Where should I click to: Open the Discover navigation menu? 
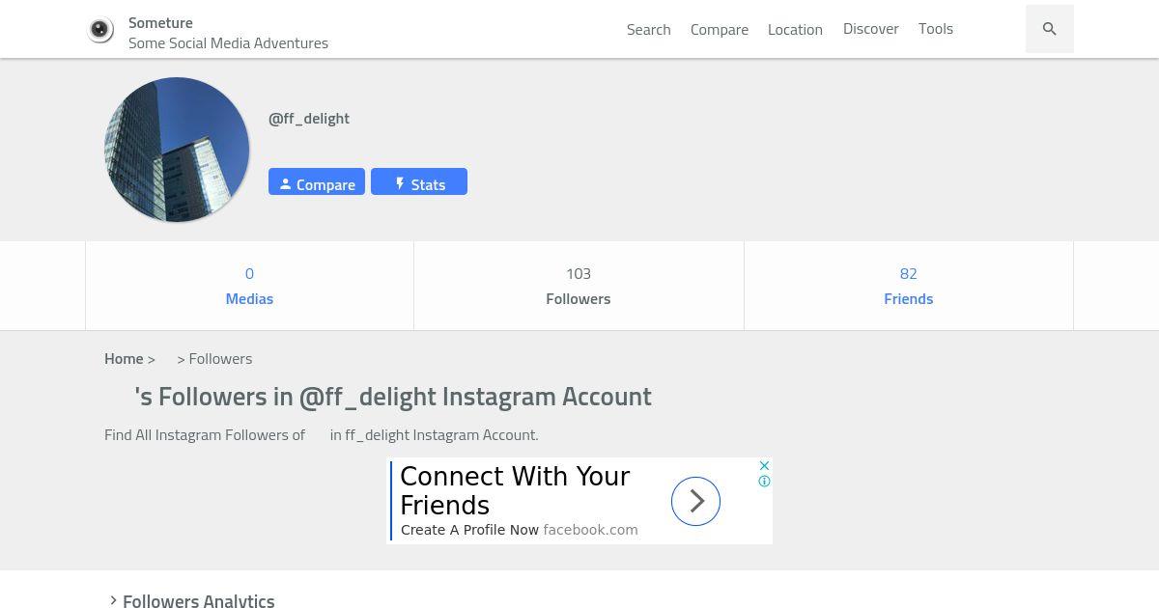click(870, 29)
